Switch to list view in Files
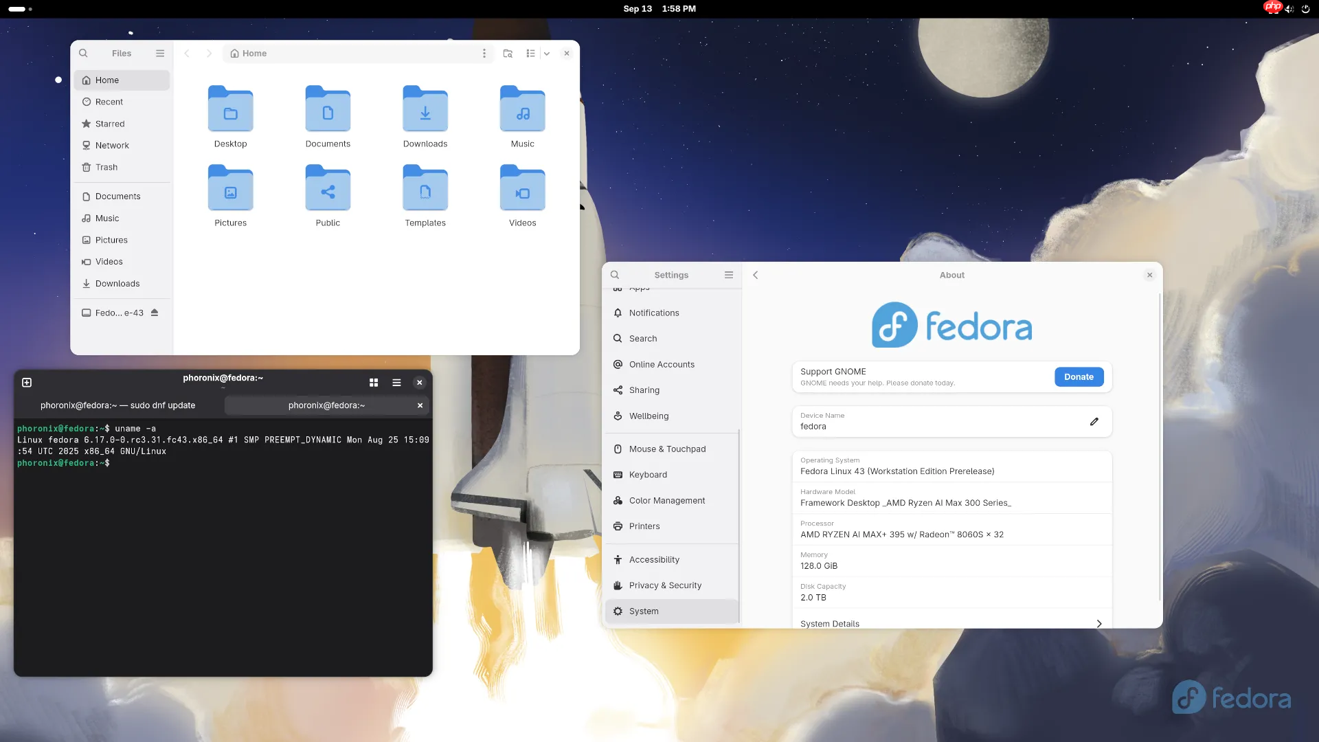This screenshot has height=742, width=1319. click(530, 53)
